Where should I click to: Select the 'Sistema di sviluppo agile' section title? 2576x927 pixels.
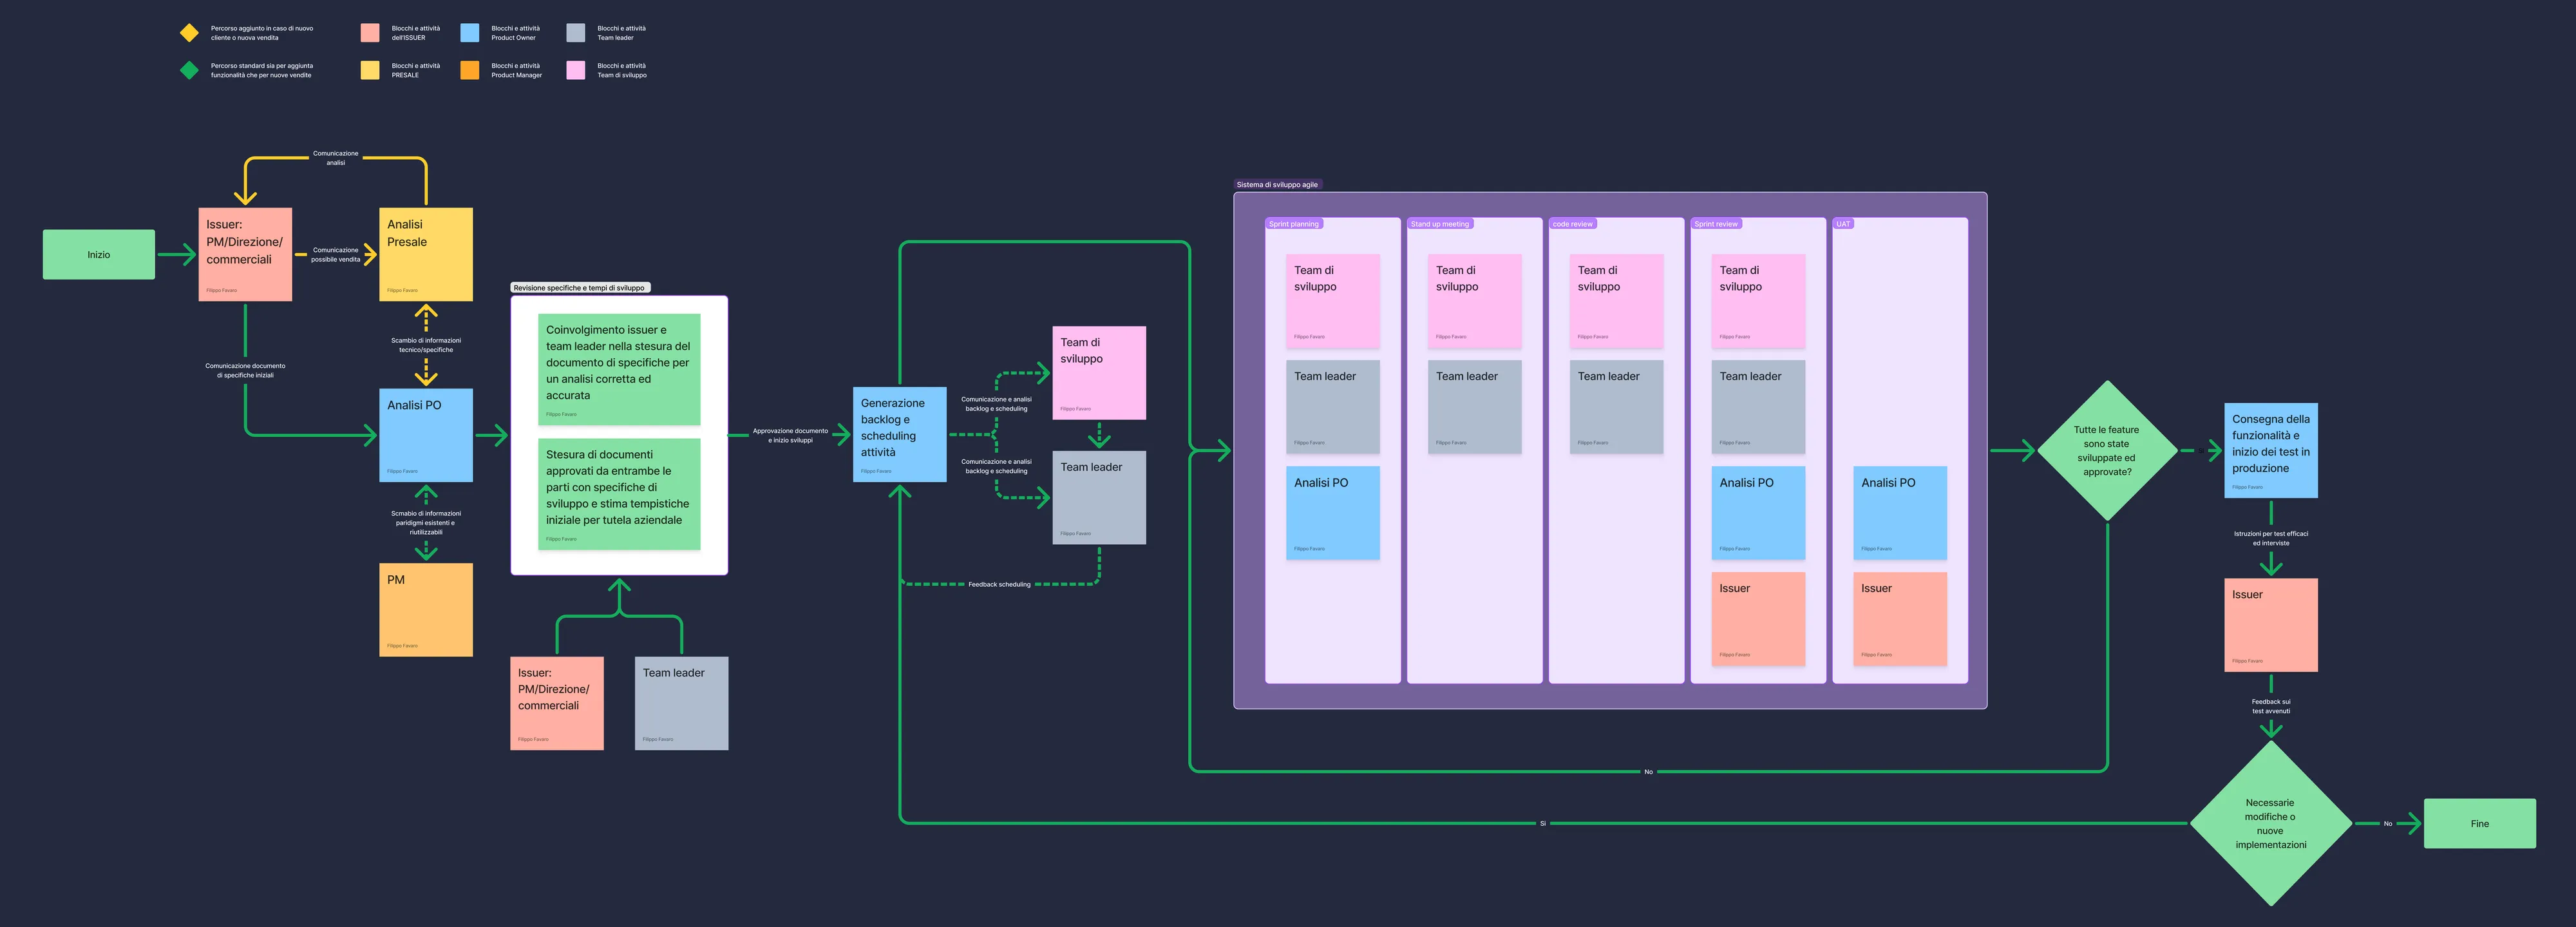(1277, 185)
